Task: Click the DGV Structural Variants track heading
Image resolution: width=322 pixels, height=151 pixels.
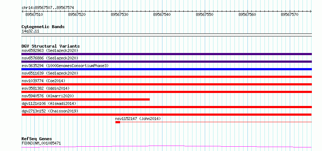Action: click(x=51, y=46)
